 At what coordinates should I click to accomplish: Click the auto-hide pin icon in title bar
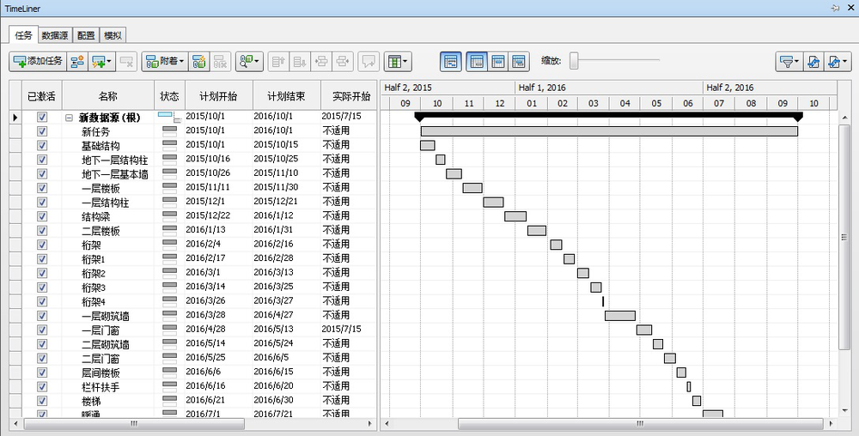(836, 8)
